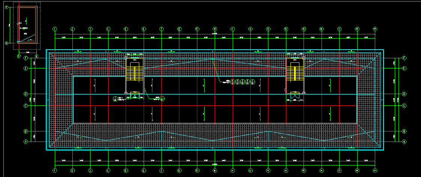Select axis bubble D on the left side
Image resolution: width=421 pixels, height=177 pixels.
tap(26, 94)
